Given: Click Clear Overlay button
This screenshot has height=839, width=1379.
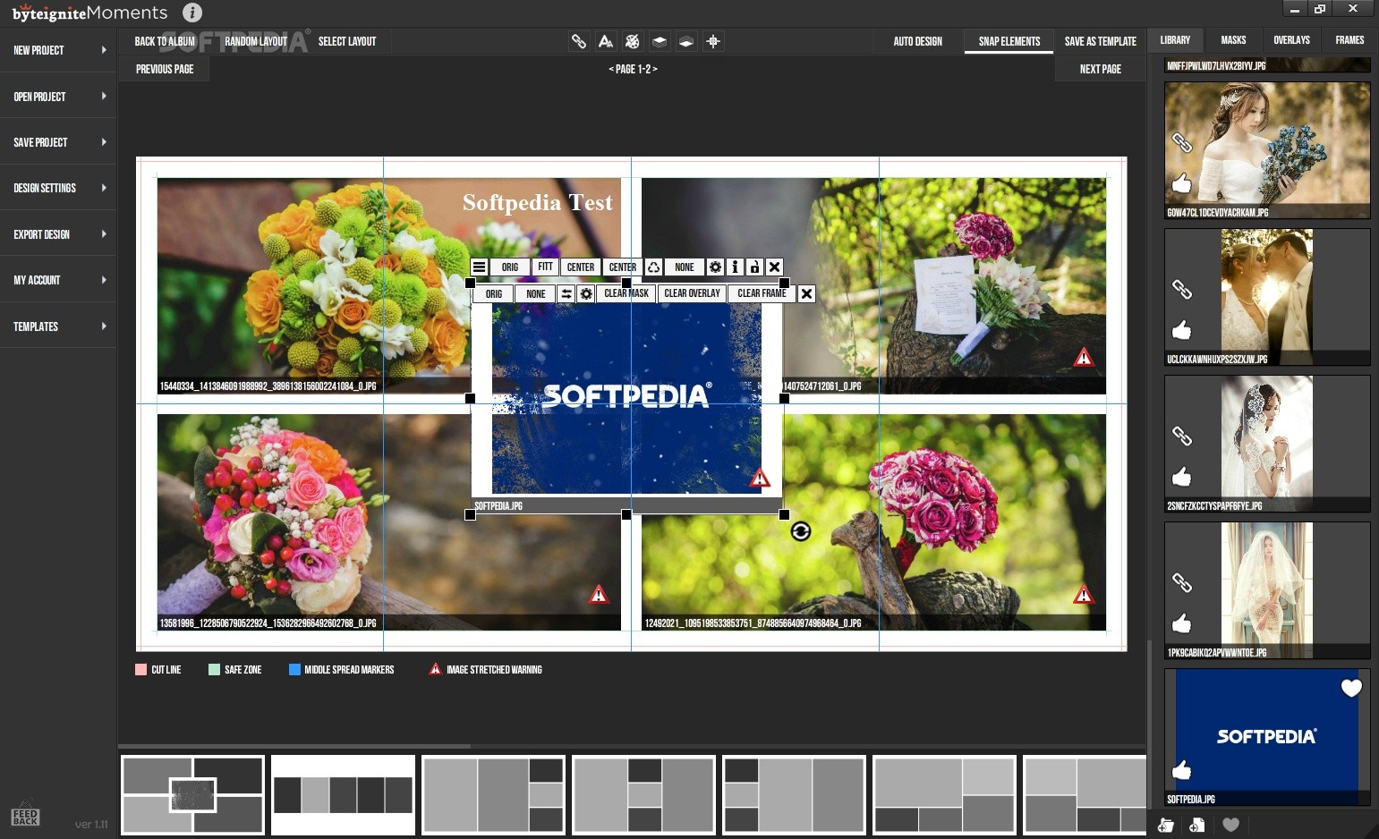Looking at the screenshot, I should (692, 293).
